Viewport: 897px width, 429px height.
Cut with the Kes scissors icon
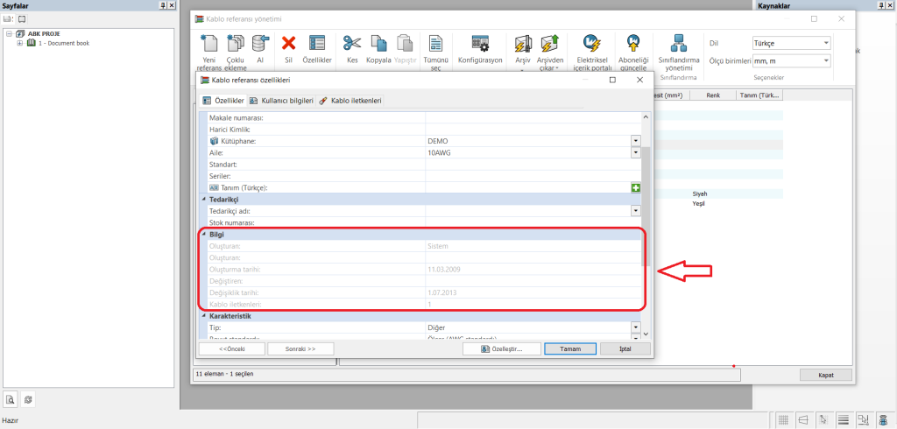(352, 43)
